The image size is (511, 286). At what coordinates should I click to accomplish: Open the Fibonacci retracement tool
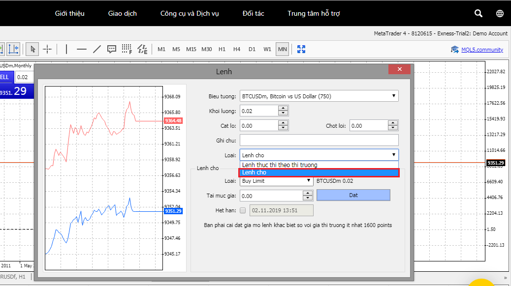[x=127, y=49]
